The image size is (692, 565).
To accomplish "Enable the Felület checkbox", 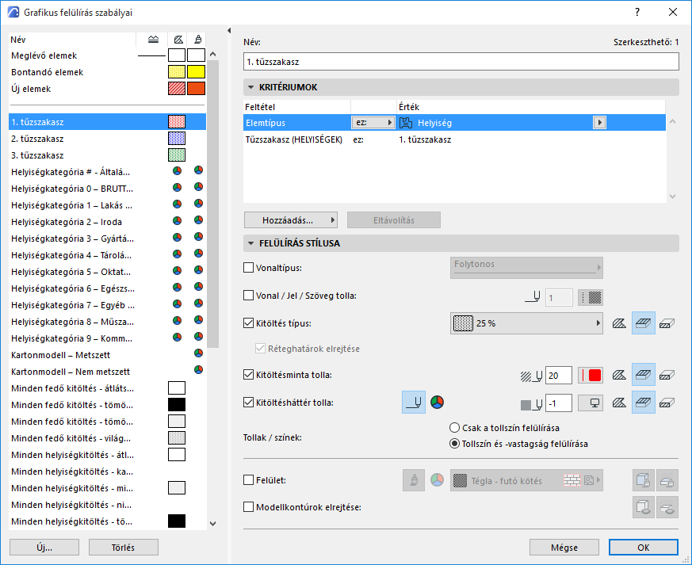I will click(248, 479).
